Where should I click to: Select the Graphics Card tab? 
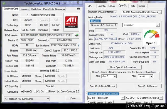click(11, 9)
